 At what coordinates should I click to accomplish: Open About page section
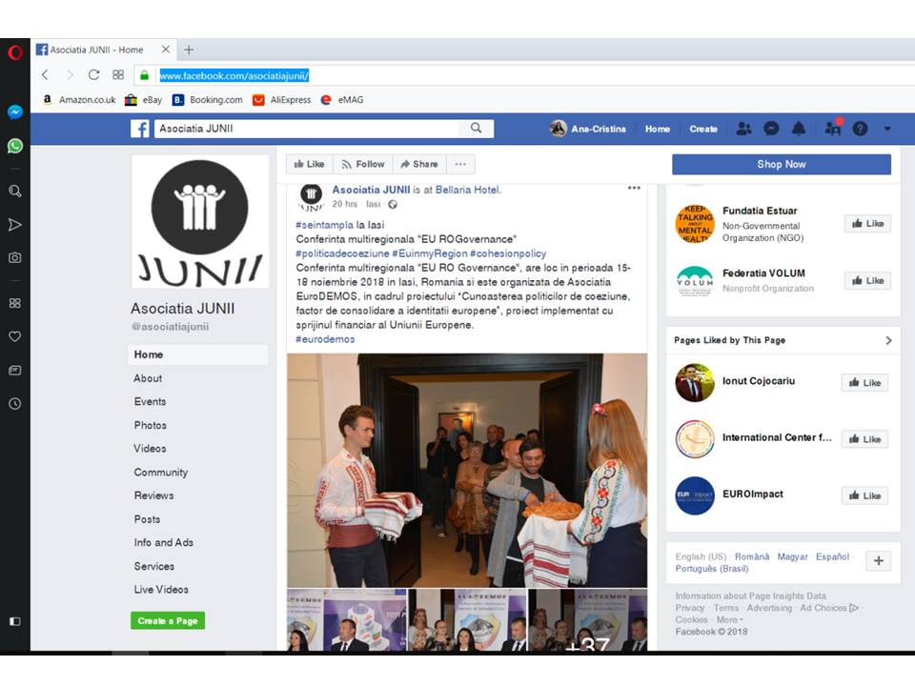pyautogui.click(x=149, y=378)
